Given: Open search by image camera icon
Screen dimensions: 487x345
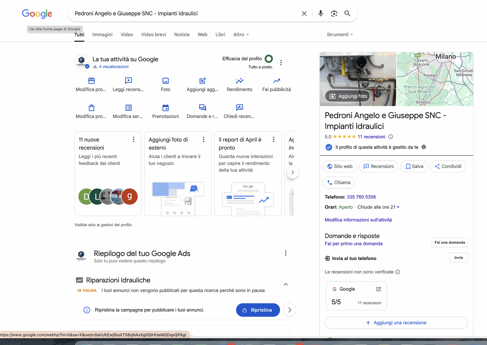Looking at the screenshot, I should coord(334,13).
